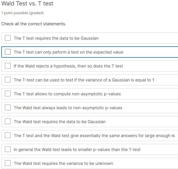Image resolution: width=178 pixels, height=169 pixels.
Task: Tick the box for Wald always non-asymptotic p-values
Action: [8, 108]
